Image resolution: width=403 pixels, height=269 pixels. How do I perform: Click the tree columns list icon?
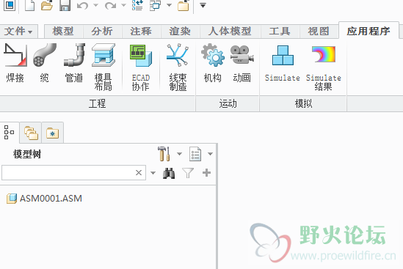(195, 154)
